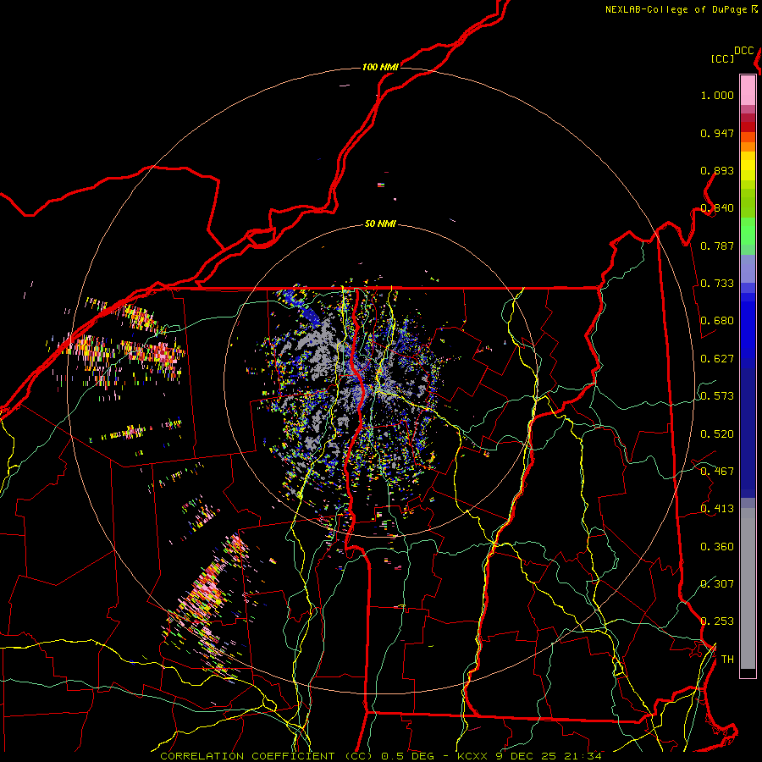The image size is (762, 762).
Task: Click the [CC] legend unit label
Action: 722,58
